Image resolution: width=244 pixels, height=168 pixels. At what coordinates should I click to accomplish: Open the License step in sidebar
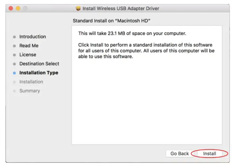coord(28,55)
